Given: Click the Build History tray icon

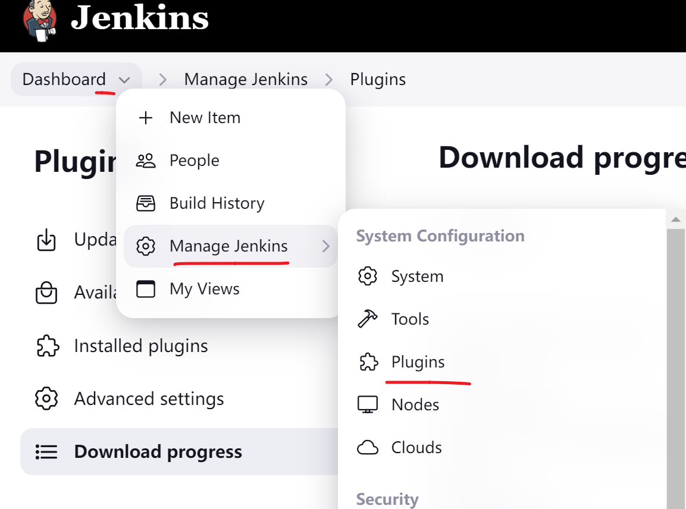Looking at the screenshot, I should coord(145,203).
